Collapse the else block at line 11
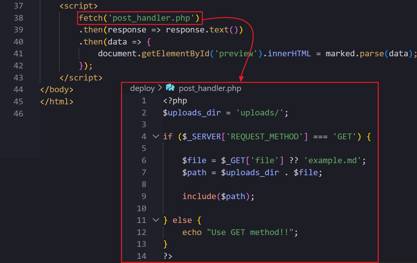The image size is (417, 263). click(x=156, y=220)
